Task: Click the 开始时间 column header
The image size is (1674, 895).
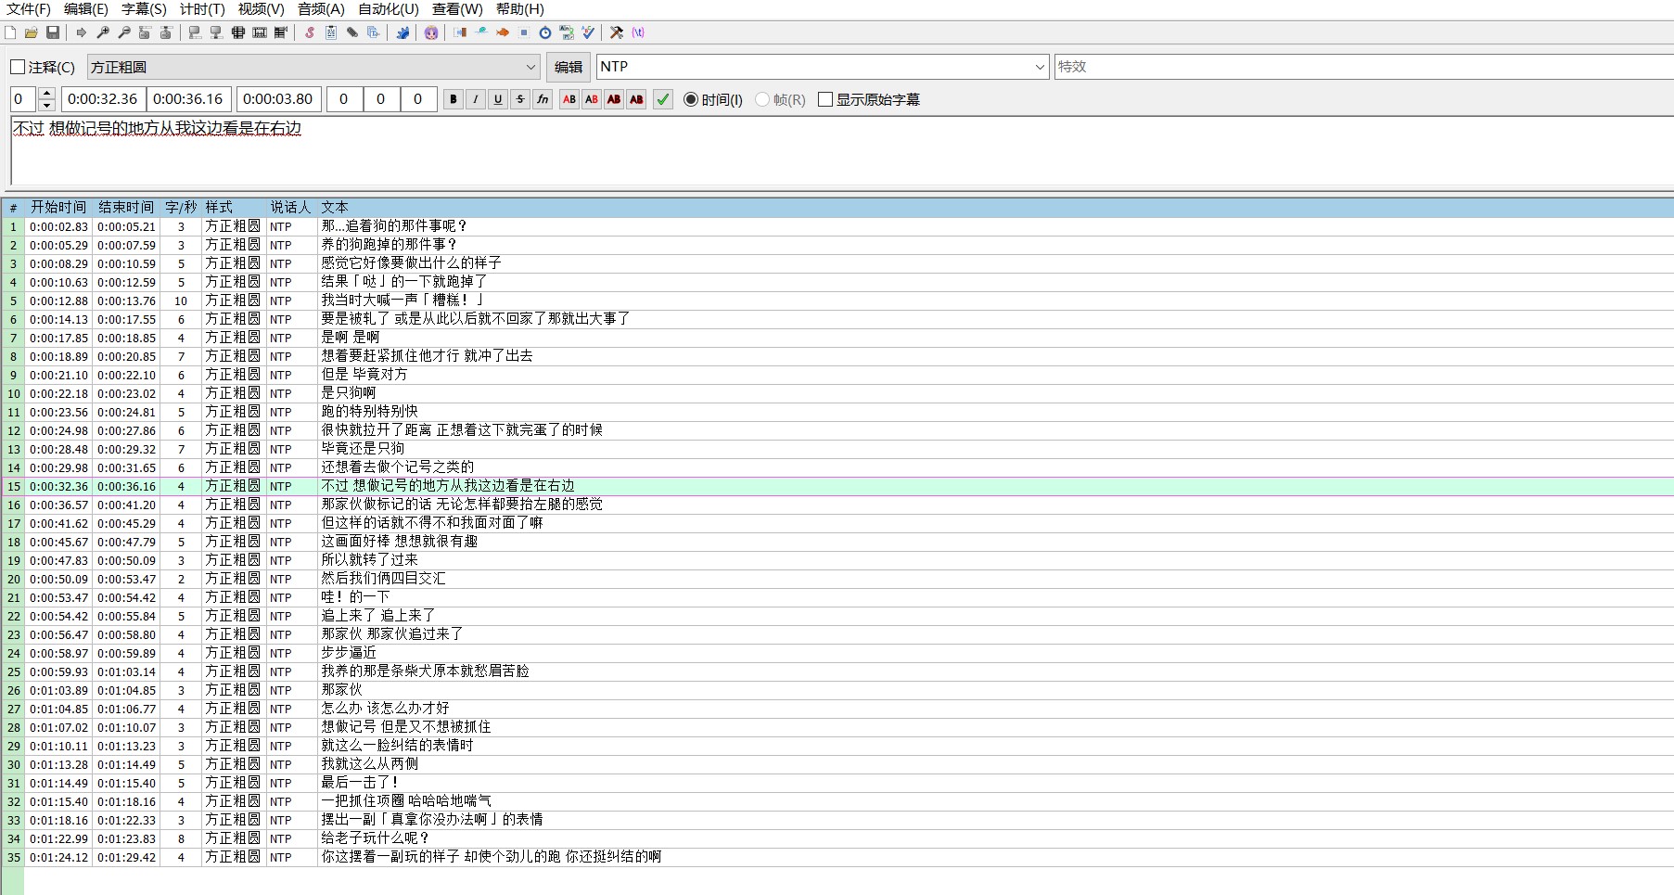Action: [x=58, y=207]
